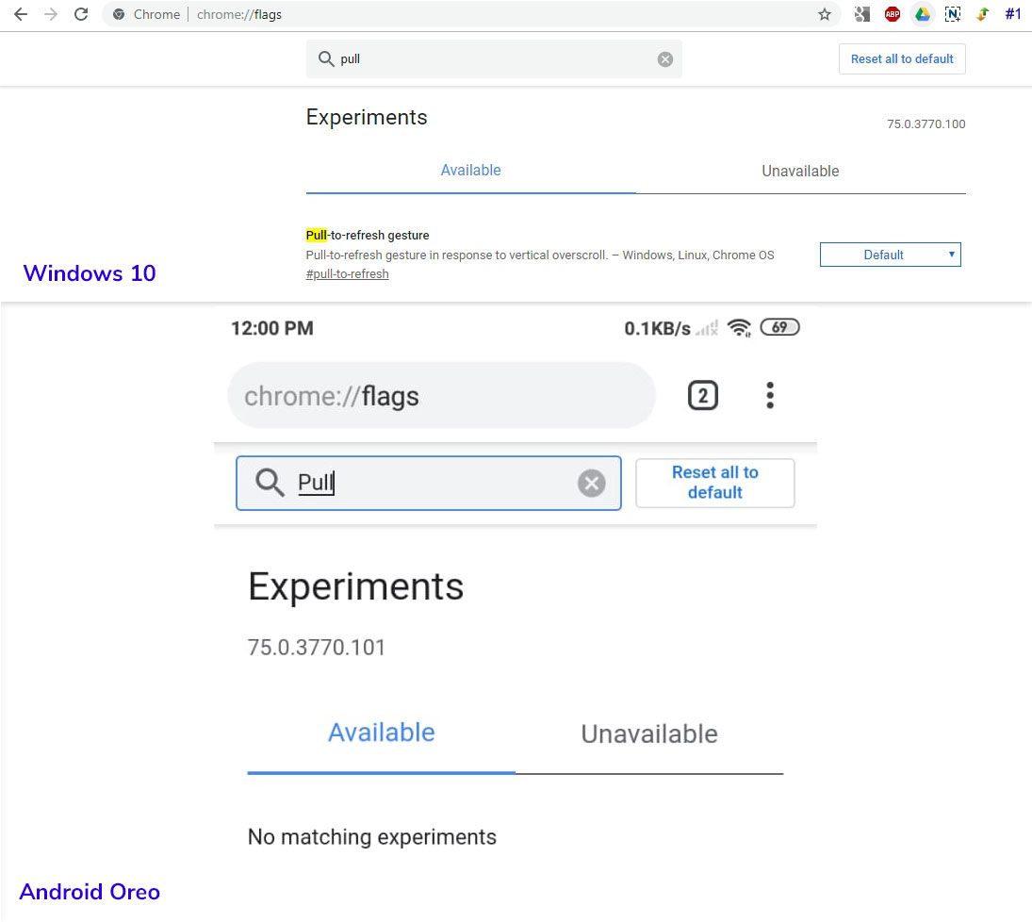The image size is (1032, 922).
Task: Open the Android tab switcher showing 2 tabs
Action: click(702, 395)
